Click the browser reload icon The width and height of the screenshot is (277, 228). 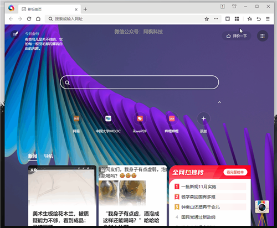tap(29, 19)
